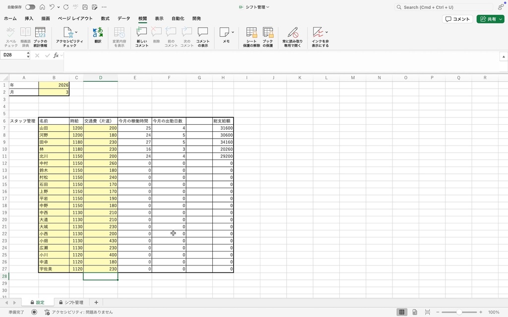Open 類義語辞典 thesaurus
The image size is (508, 317).
click(x=25, y=37)
